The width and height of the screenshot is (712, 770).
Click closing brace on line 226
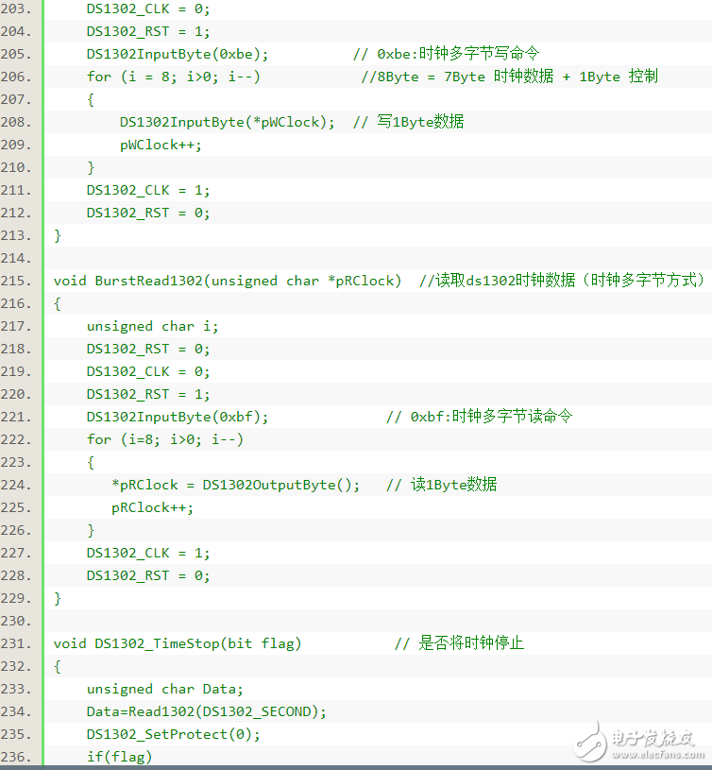tap(91, 530)
